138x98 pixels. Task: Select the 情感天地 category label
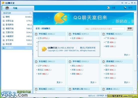coord(10,28)
